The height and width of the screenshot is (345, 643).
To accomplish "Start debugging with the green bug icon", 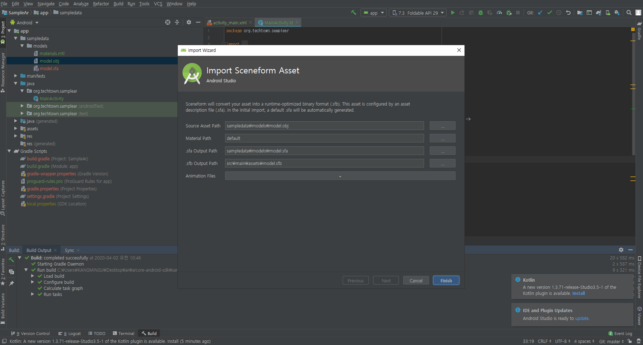I will pyautogui.click(x=481, y=13).
